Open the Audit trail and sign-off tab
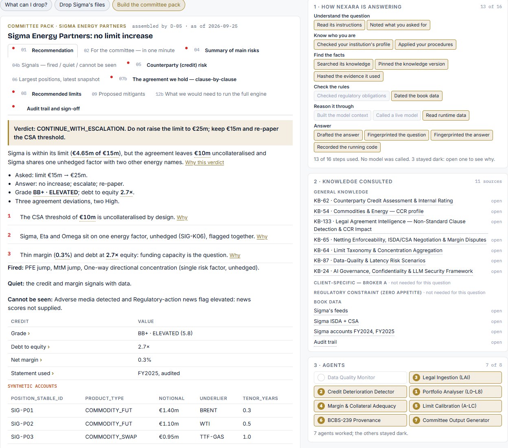 46,109
